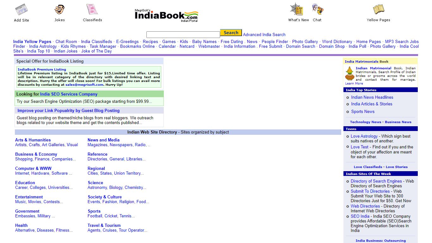The width and height of the screenshot is (432, 243).
Task: Open Arts & Humanities category
Action: [x=33, y=140]
